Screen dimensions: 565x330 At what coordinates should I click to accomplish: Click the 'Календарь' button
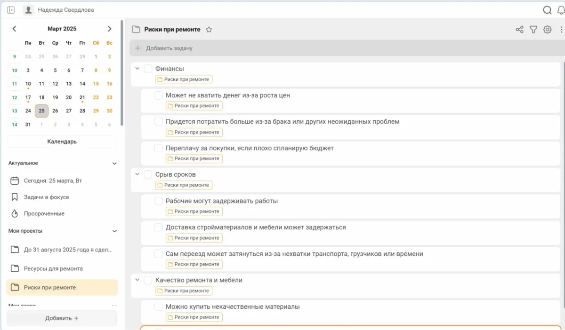tap(62, 141)
